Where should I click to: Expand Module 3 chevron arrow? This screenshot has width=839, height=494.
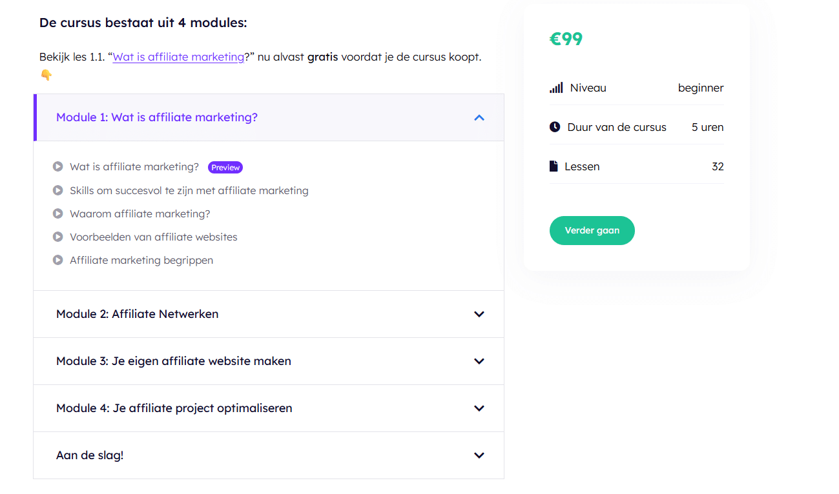pos(479,361)
